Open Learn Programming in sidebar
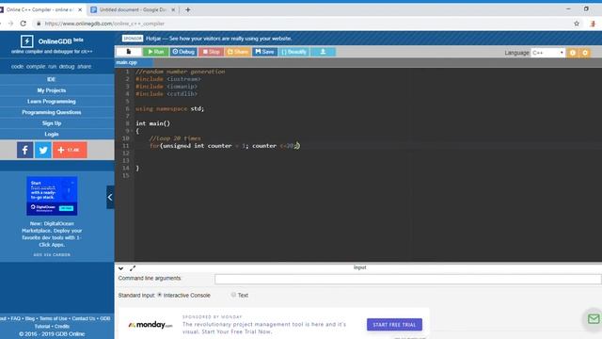This screenshot has height=339, width=602. click(x=52, y=101)
